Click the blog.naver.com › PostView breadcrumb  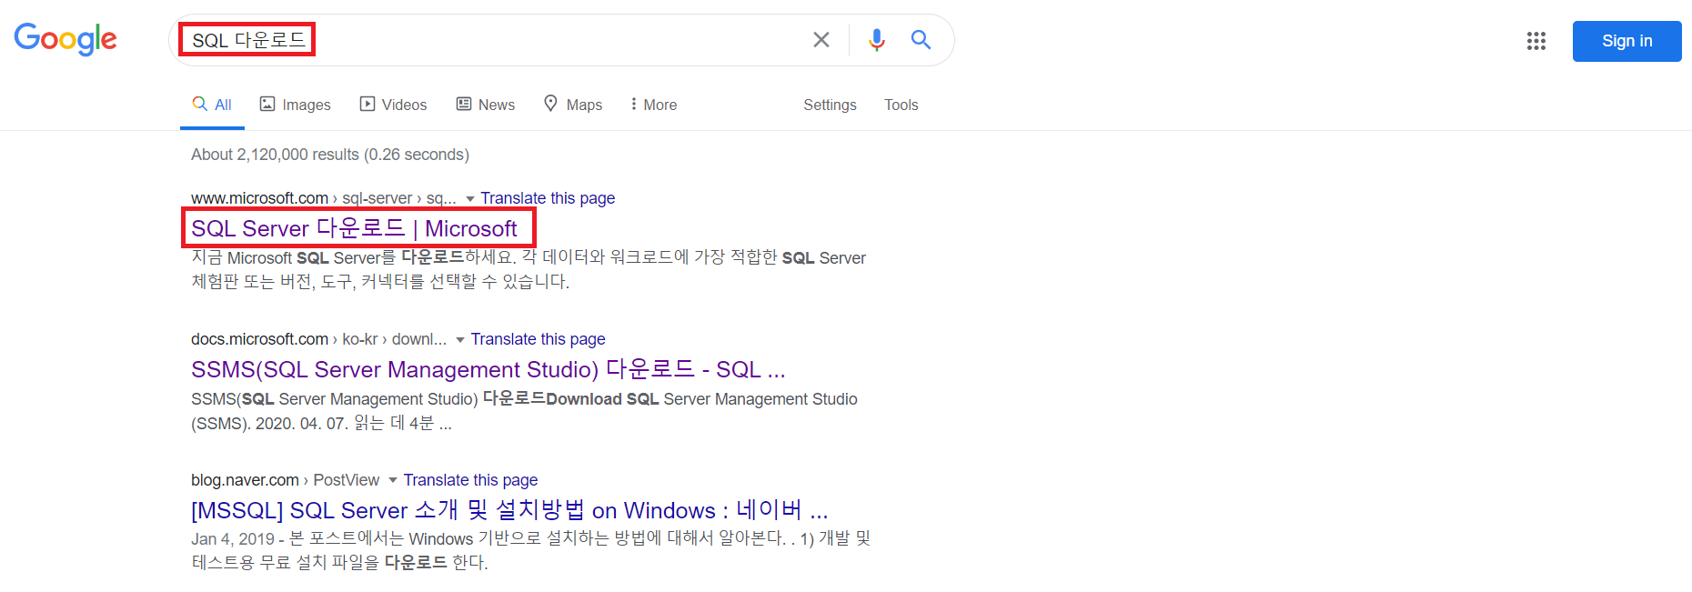click(285, 480)
